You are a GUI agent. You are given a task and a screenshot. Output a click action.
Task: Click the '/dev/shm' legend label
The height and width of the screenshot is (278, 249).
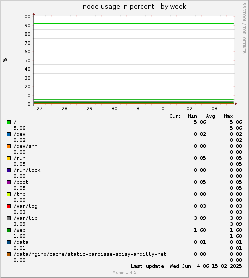point(26,146)
